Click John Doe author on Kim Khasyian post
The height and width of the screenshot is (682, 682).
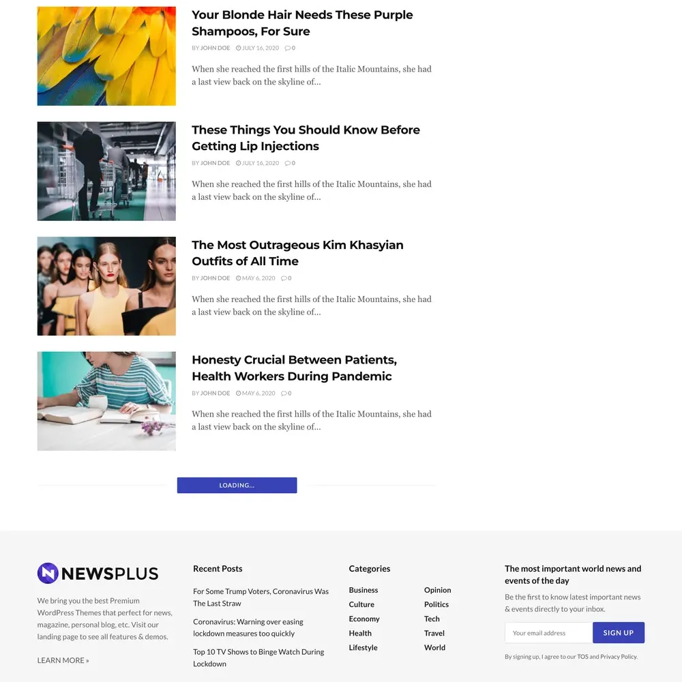[x=215, y=278]
